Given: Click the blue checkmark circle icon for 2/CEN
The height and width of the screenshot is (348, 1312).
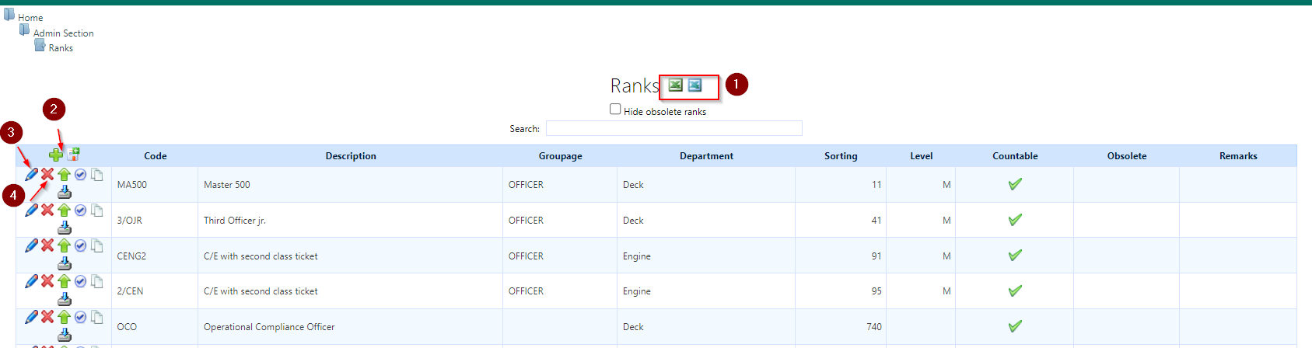Looking at the screenshot, I should [x=80, y=281].
